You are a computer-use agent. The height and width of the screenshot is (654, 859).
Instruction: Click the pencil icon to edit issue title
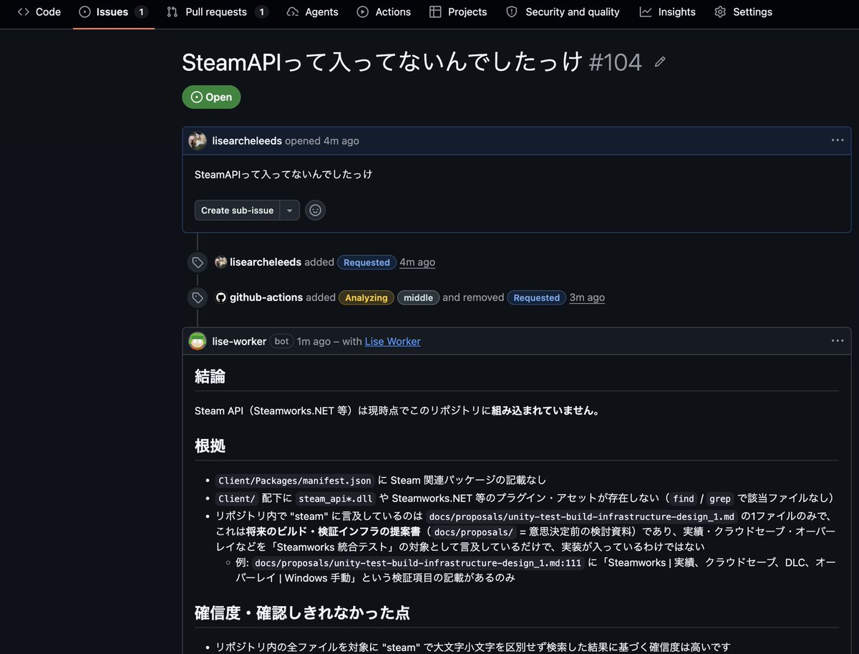(660, 62)
